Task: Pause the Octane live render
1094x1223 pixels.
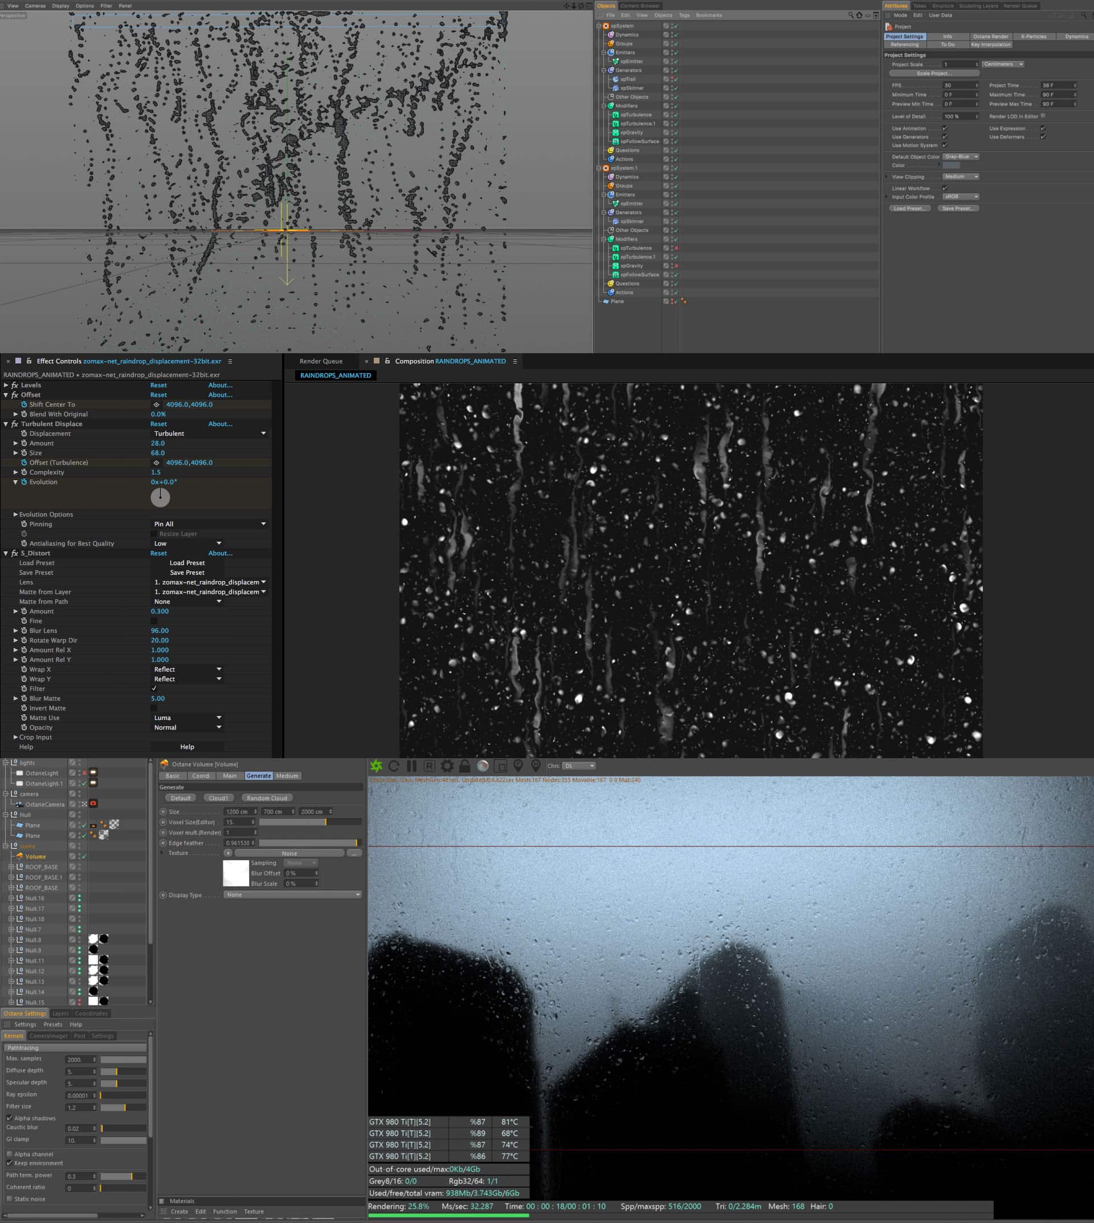Action: coord(412,766)
